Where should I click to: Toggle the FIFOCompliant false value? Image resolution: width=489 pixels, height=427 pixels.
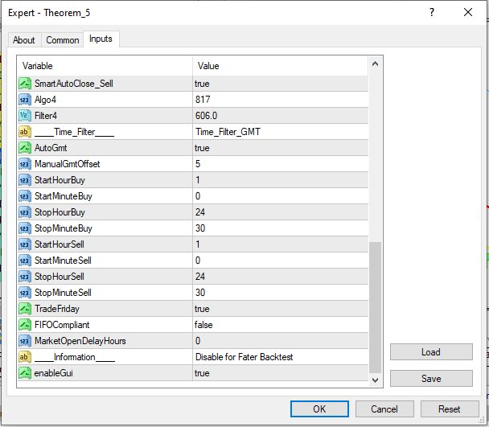[x=280, y=325]
